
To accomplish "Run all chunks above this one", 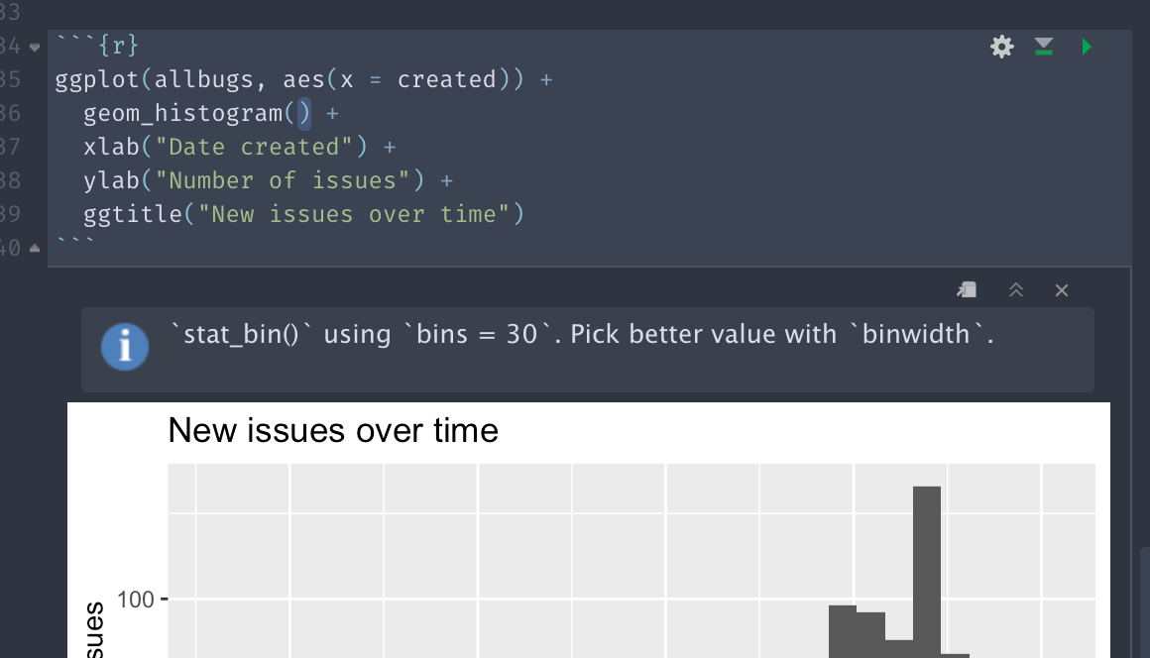I will [x=1043, y=46].
